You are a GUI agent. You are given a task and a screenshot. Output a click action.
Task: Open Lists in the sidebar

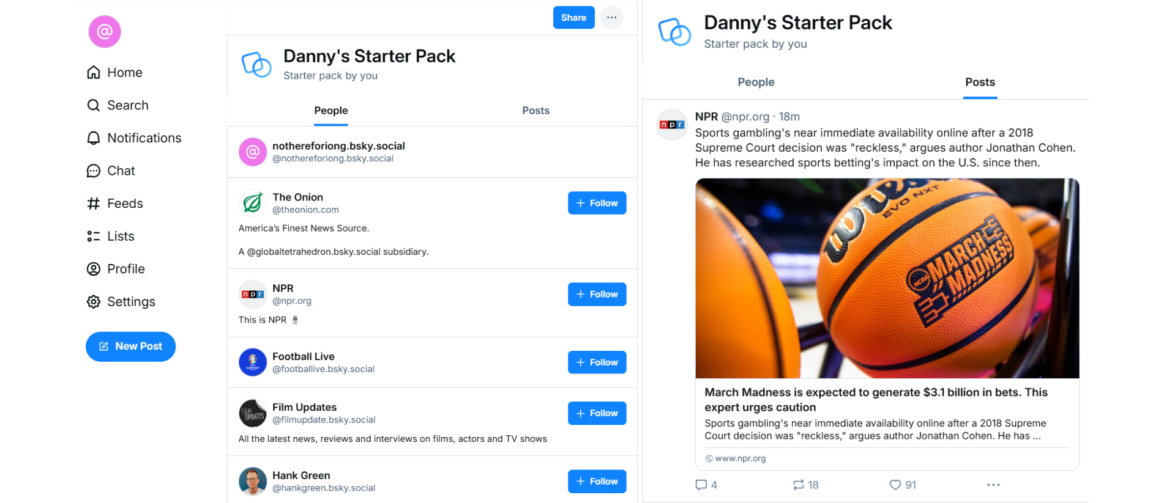(x=94, y=237)
